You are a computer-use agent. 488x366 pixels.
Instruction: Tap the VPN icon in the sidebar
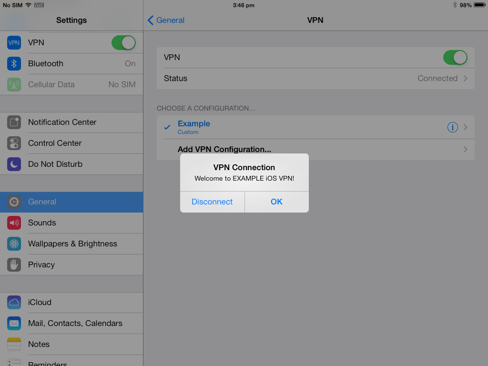click(x=14, y=42)
